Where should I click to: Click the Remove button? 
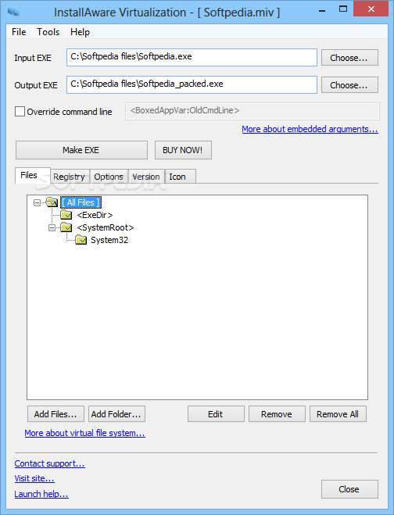click(x=277, y=414)
